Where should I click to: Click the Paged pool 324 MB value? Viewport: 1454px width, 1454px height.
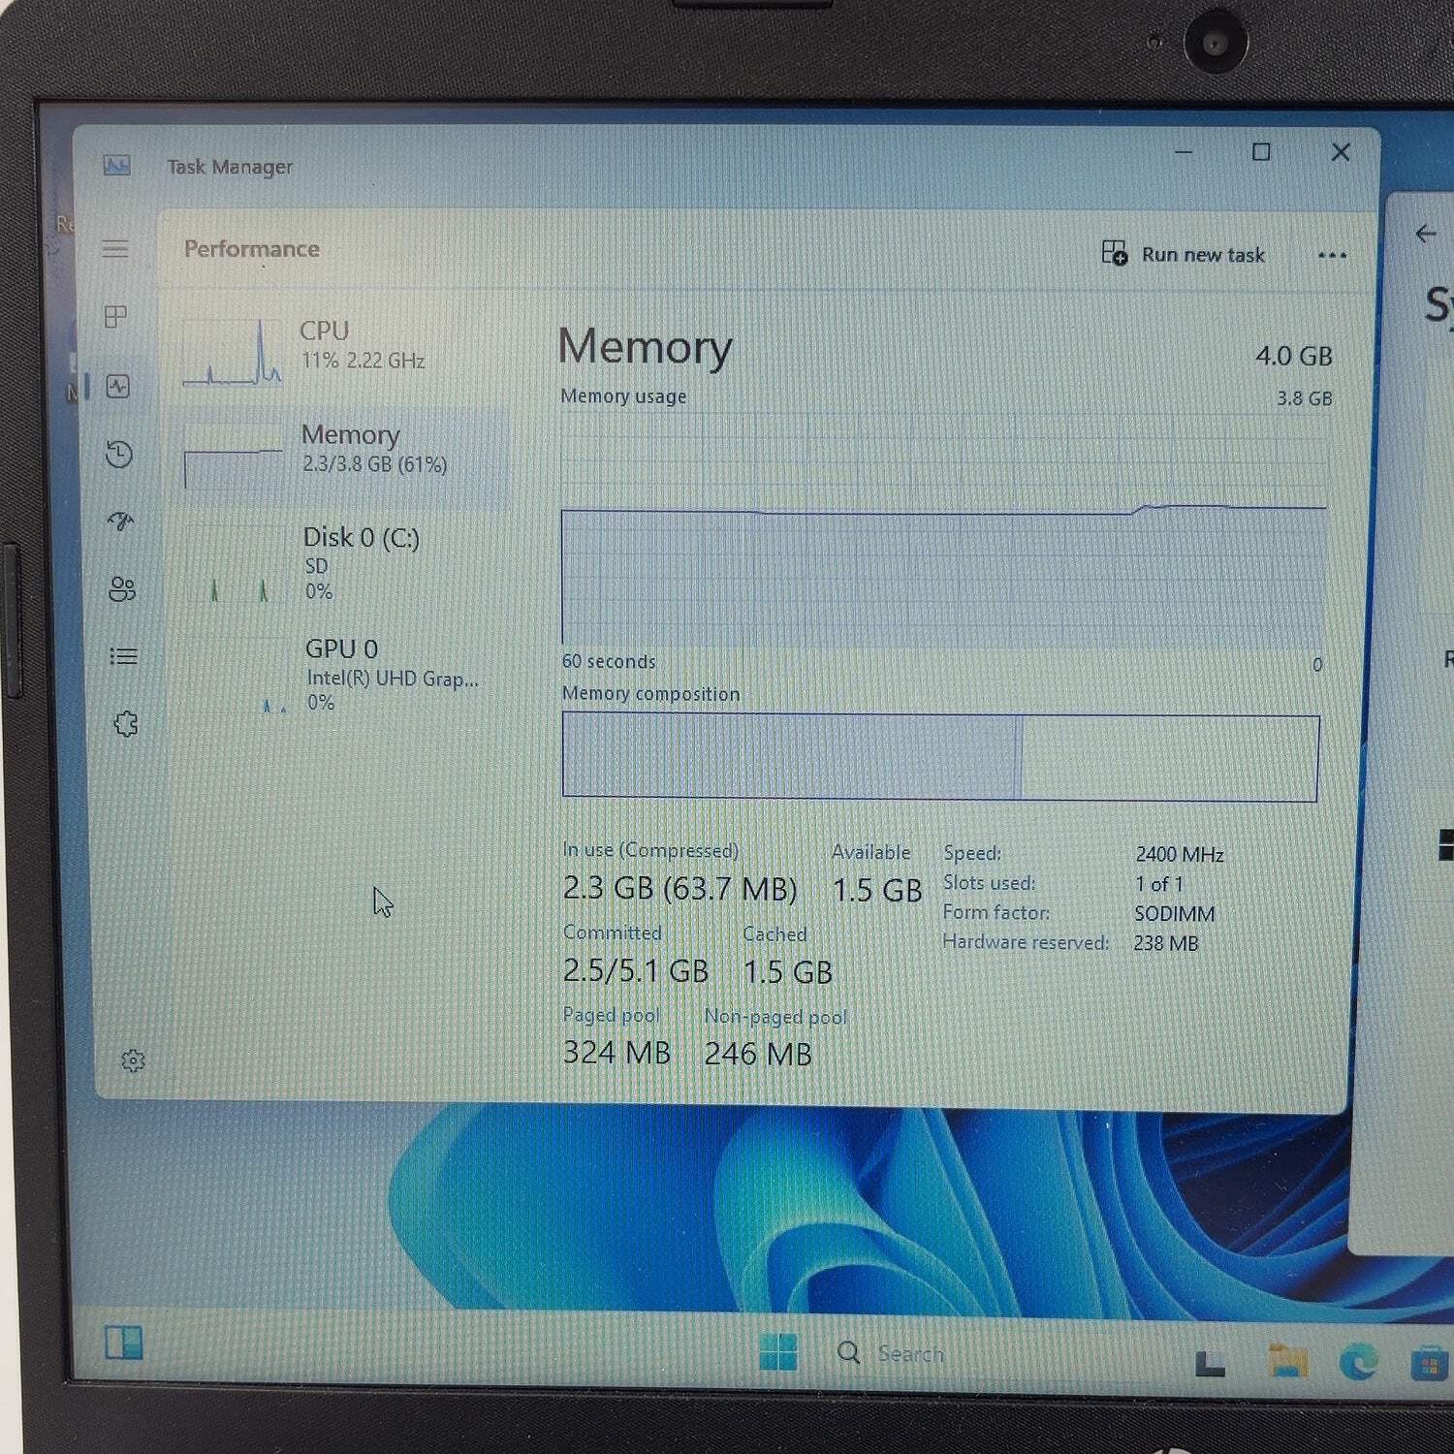[x=616, y=1052]
